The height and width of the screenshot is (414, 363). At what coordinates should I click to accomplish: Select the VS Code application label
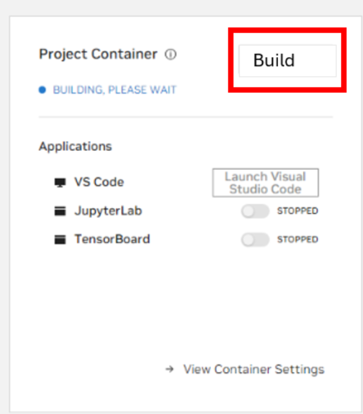99,182
